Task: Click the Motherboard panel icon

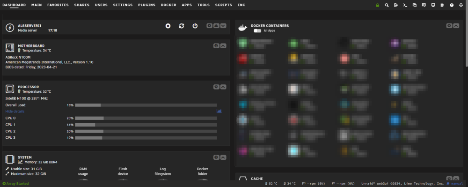Action: point(10,48)
